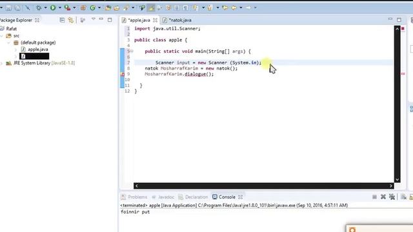Minimize the editor area
The height and width of the screenshot is (232, 413).
[x=390, y=19]
